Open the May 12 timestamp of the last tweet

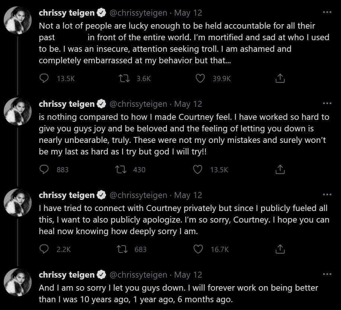tap(188, 275)
